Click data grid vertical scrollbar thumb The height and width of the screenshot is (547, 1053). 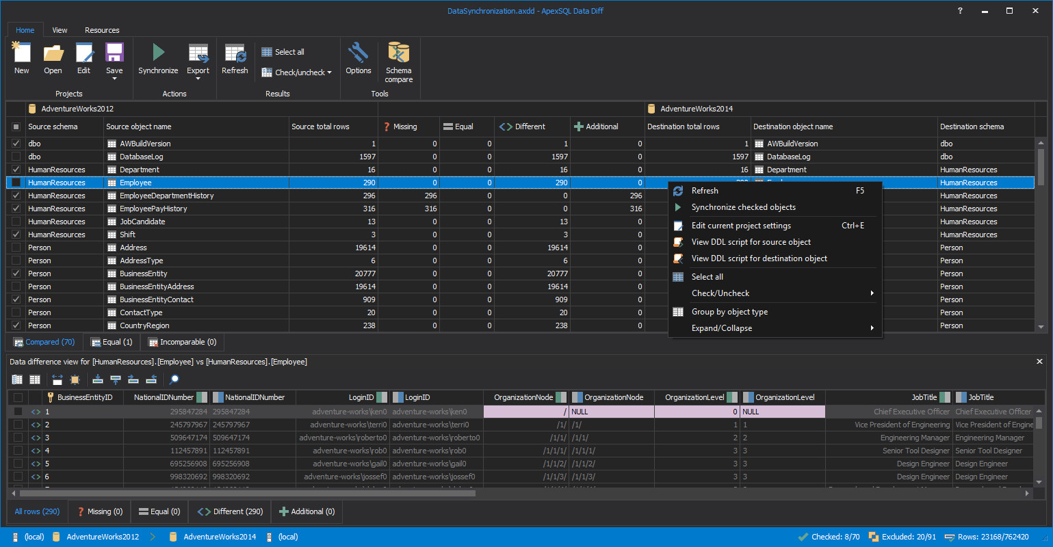pos(1040,422)
